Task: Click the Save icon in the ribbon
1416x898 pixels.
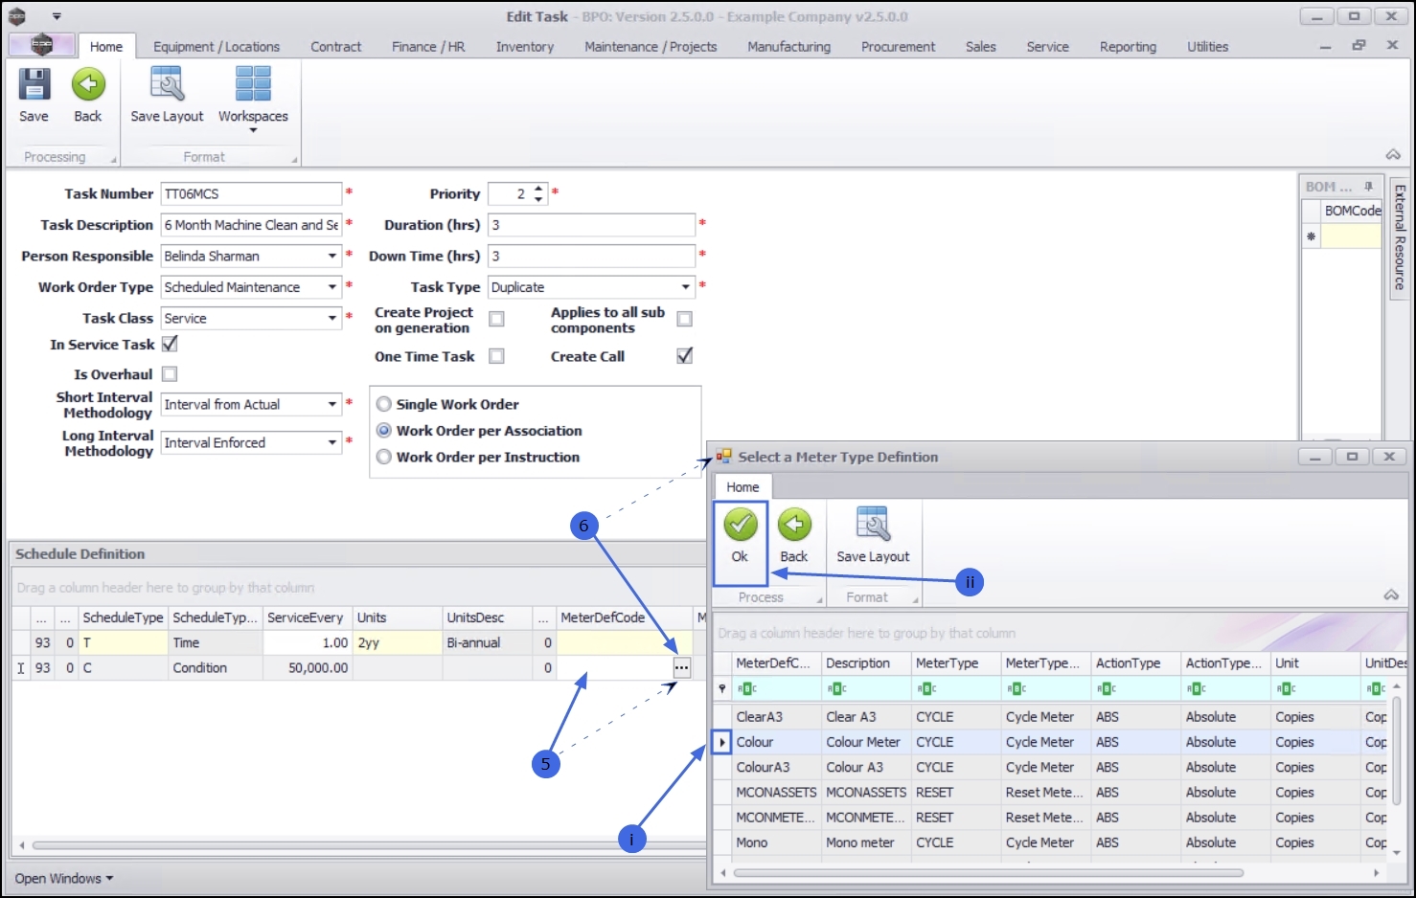Action: (x=34, y=84)
